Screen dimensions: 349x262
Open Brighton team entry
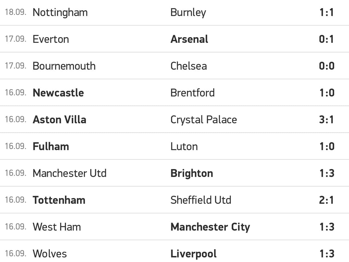click(192, 173)
